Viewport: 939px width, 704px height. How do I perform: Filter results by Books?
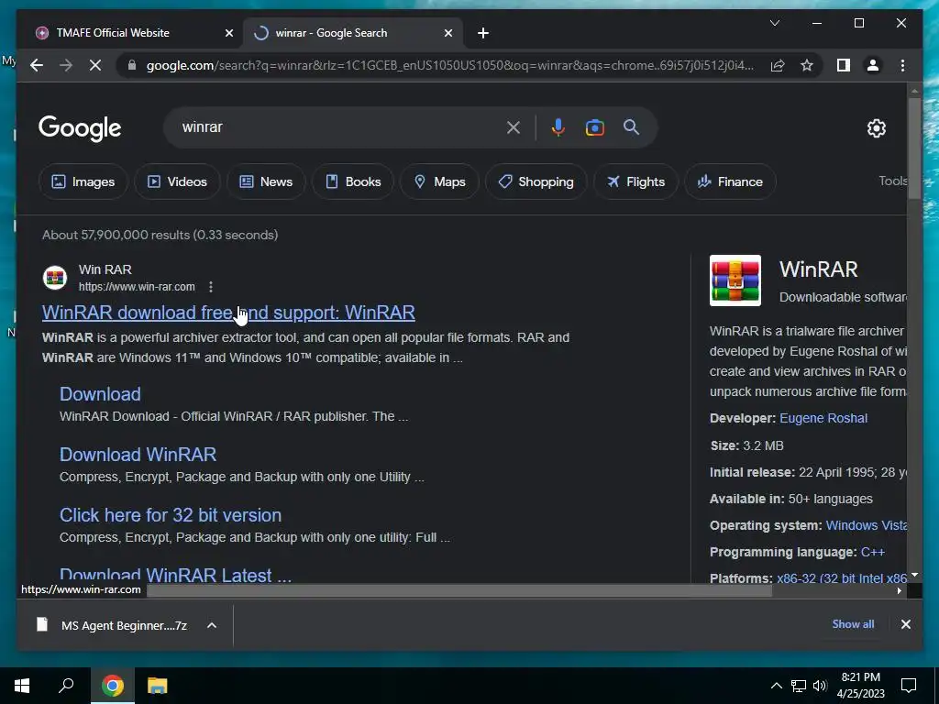(353, 181)
